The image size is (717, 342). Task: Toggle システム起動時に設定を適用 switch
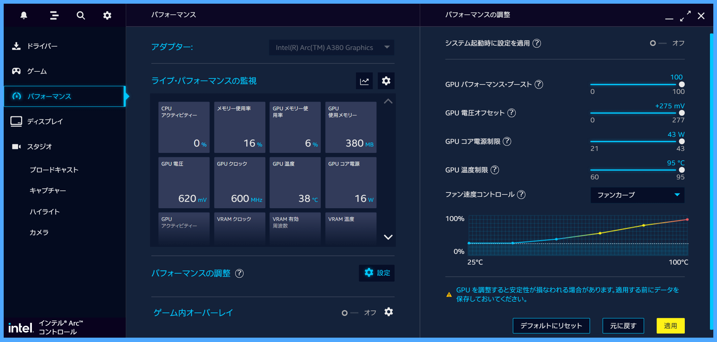pos(658,43)
